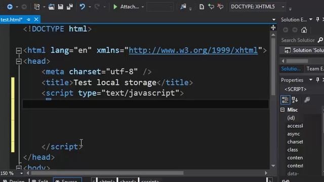The image size is (324, 182).
Task: Open the Properties window options dropdown
Action: [x=310, y=80]
